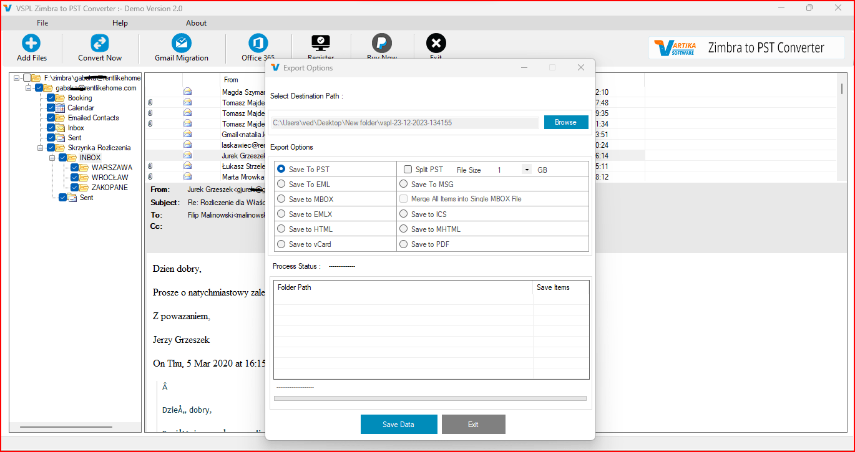Select Save to EMLX option
This screenshot has width=855, height=452.
tap(281, 214)
